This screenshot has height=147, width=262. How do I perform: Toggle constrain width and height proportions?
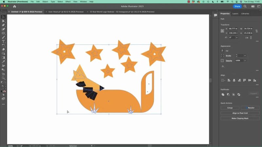tap(257, 31)
